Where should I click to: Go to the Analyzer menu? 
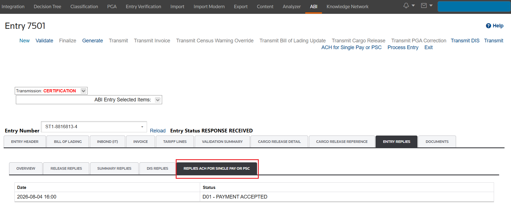pos(292,6)
